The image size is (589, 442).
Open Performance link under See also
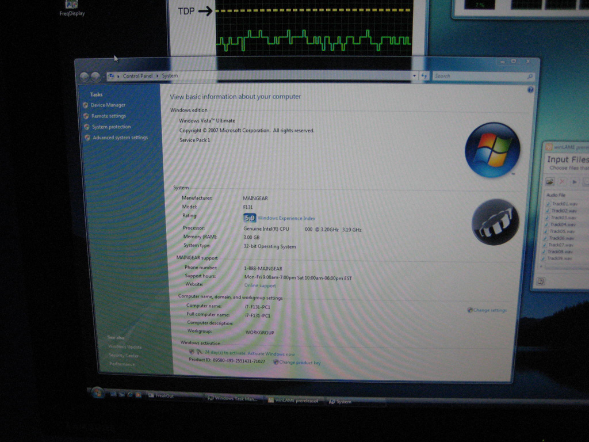[122, 364]
